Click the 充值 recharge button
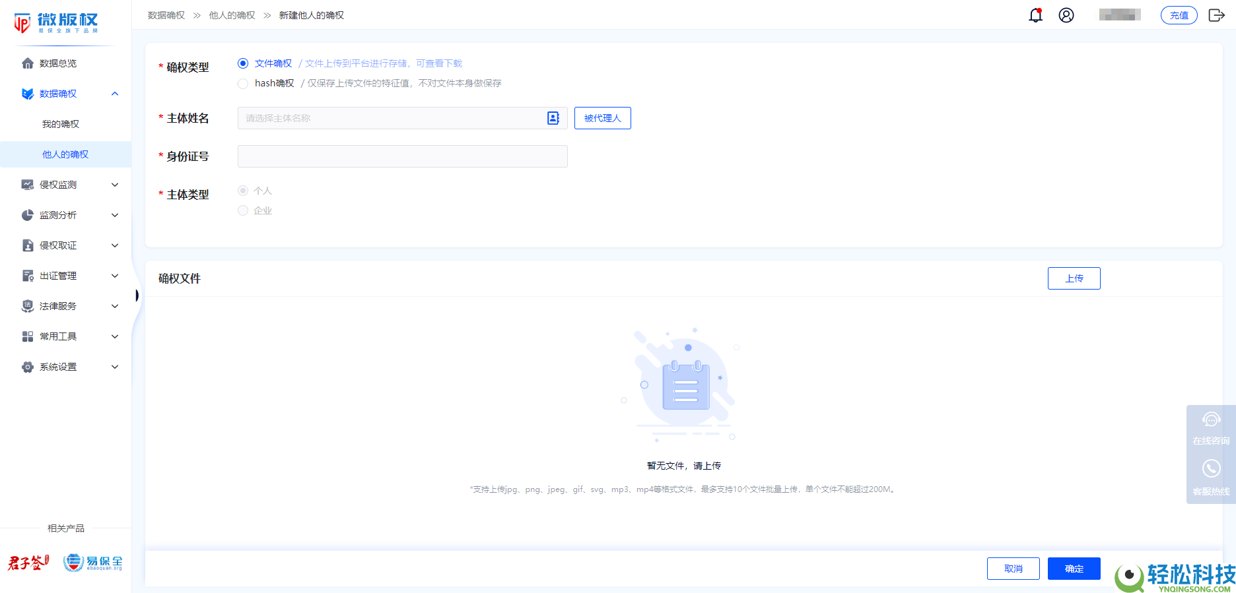 tap(1179, 15)
